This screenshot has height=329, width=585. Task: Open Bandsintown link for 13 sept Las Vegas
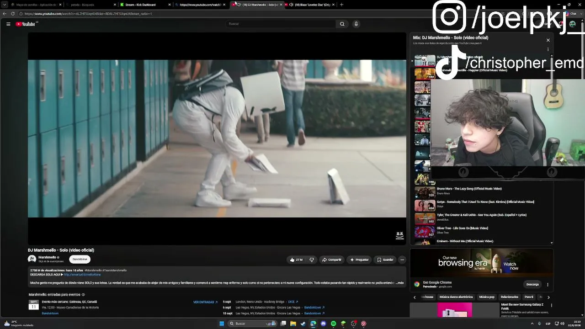[x=314, y=313]
